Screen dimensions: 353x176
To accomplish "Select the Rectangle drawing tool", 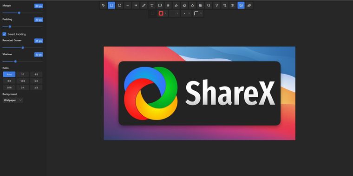I will [x=111, y=6].
